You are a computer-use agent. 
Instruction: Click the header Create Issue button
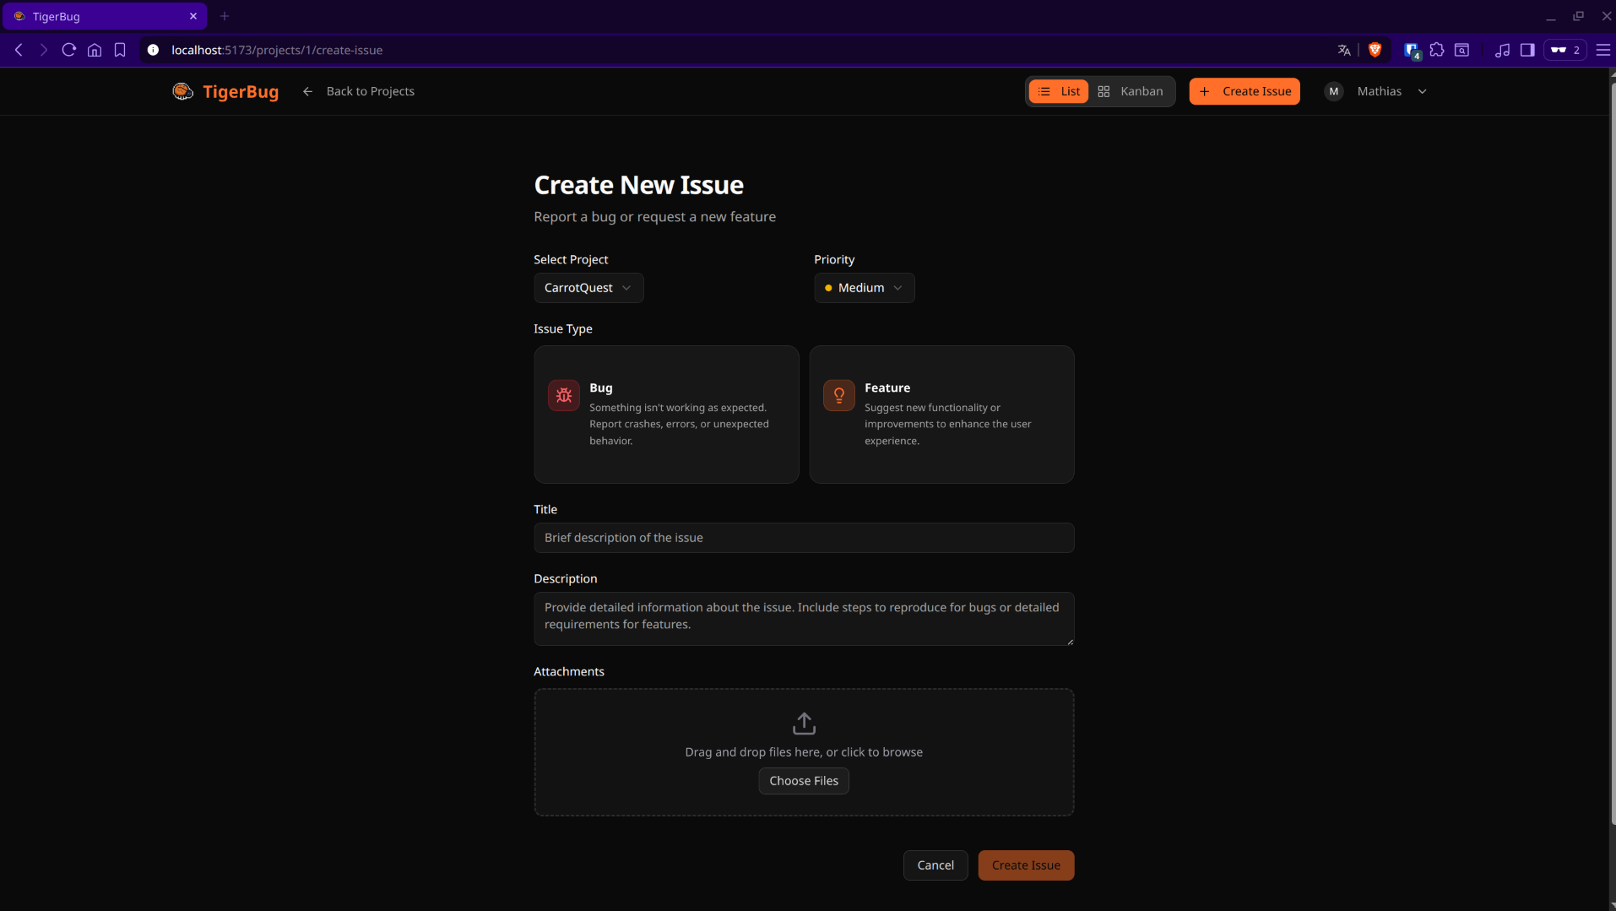click(1245, 91)
